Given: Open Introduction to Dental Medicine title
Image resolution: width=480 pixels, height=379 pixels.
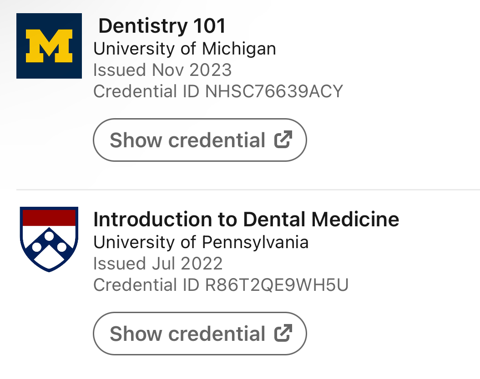Looking at the screenshot, I should pyautogui.click(x=246, y=219).
